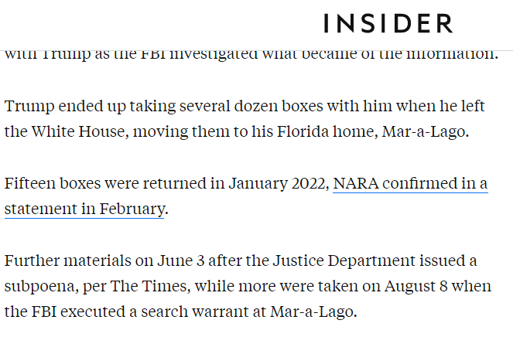Click the "January 2022" date text
513x337 pixels.
[x=279, y=184]
